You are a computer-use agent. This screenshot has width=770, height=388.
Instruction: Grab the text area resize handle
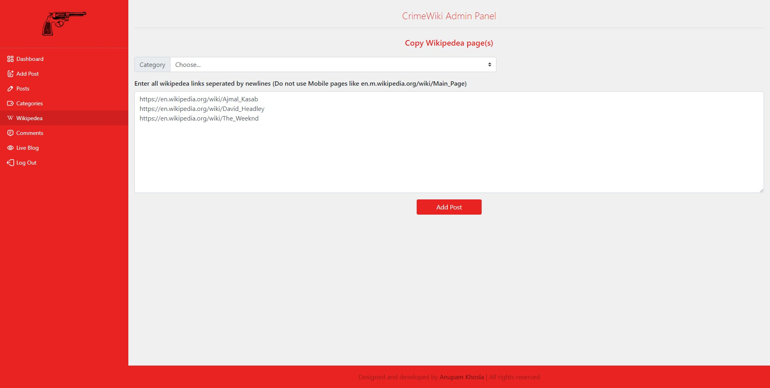click(761, 190)
